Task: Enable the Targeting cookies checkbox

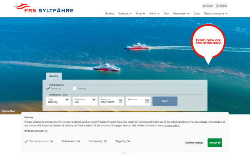Action: pyautogui.click(x=112, y=141)
